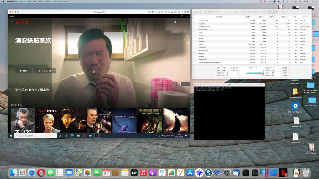The width and height of the screenshot is (319, 179).
Task: Switch Activity Monitor to the CPU tab
Action: tap(243, 12)
